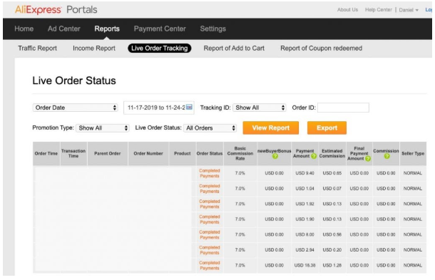Open the Payment Center menu

click(160, 28)
